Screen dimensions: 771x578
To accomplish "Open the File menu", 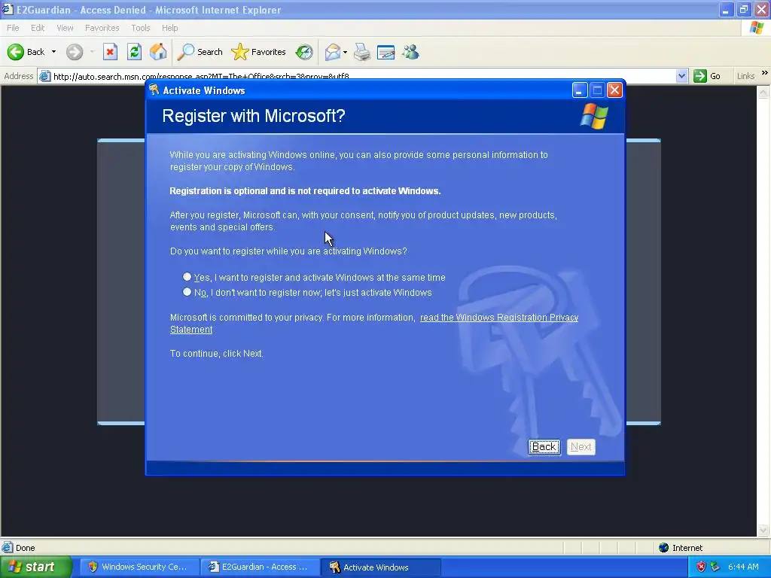I will click(x=13, y=28).
